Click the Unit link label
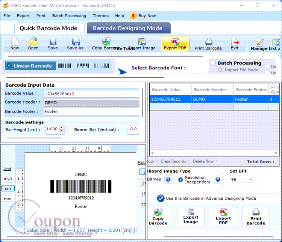This screenshot has height=242, width=282. coord(8,169)
